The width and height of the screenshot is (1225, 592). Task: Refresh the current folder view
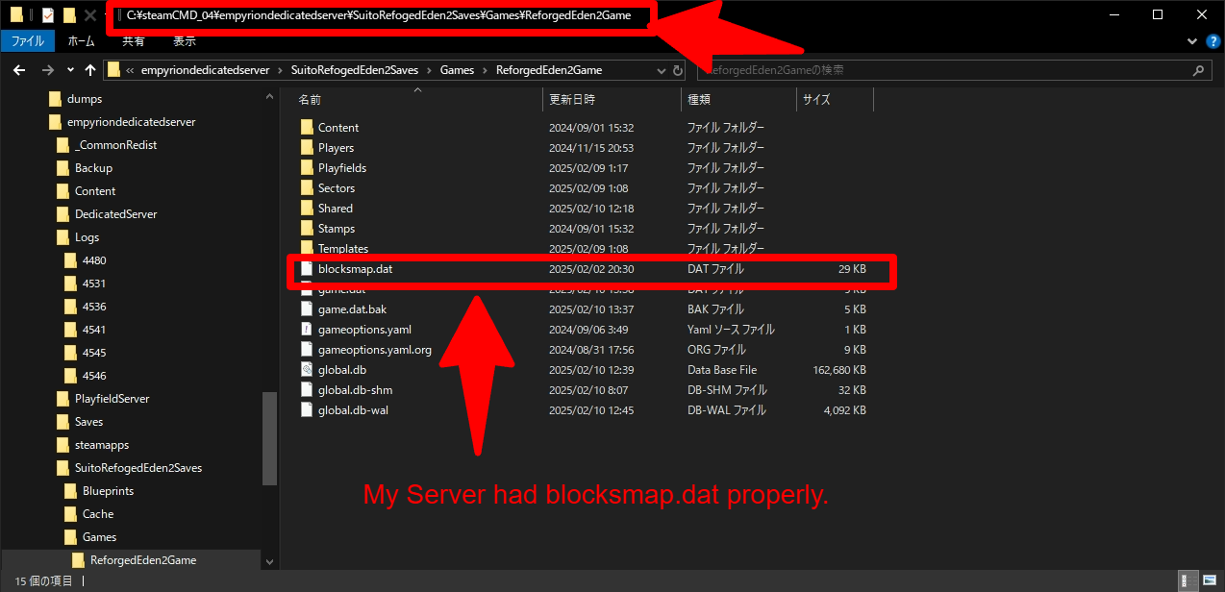coord(677,70)
